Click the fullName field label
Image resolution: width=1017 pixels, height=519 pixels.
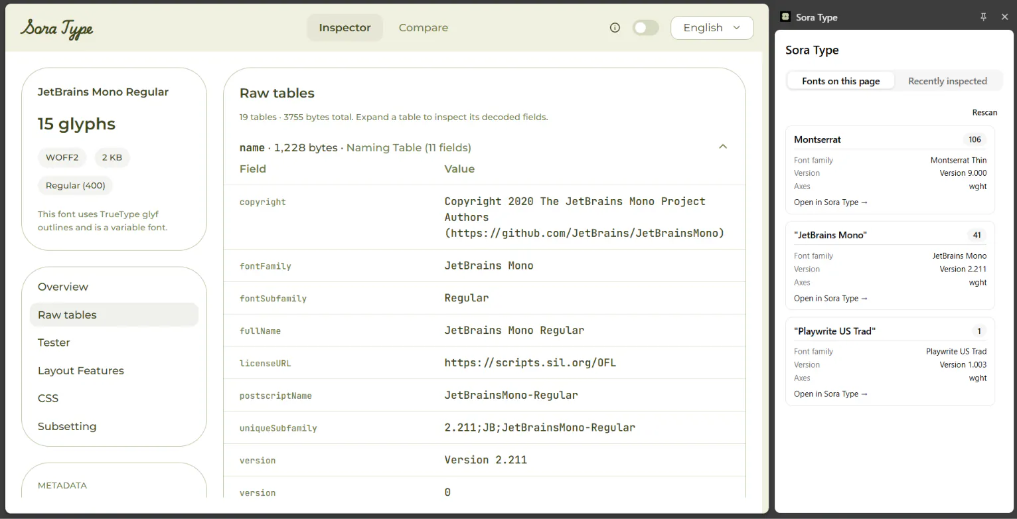click(x=260, y=331)
